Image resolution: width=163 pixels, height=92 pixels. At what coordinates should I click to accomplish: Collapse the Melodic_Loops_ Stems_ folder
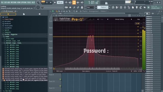point(14,43)
